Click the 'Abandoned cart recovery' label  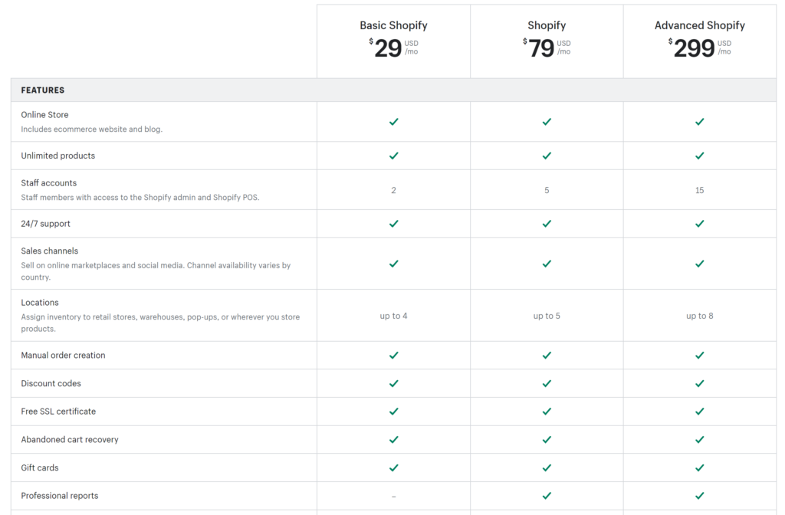point(70,439)
